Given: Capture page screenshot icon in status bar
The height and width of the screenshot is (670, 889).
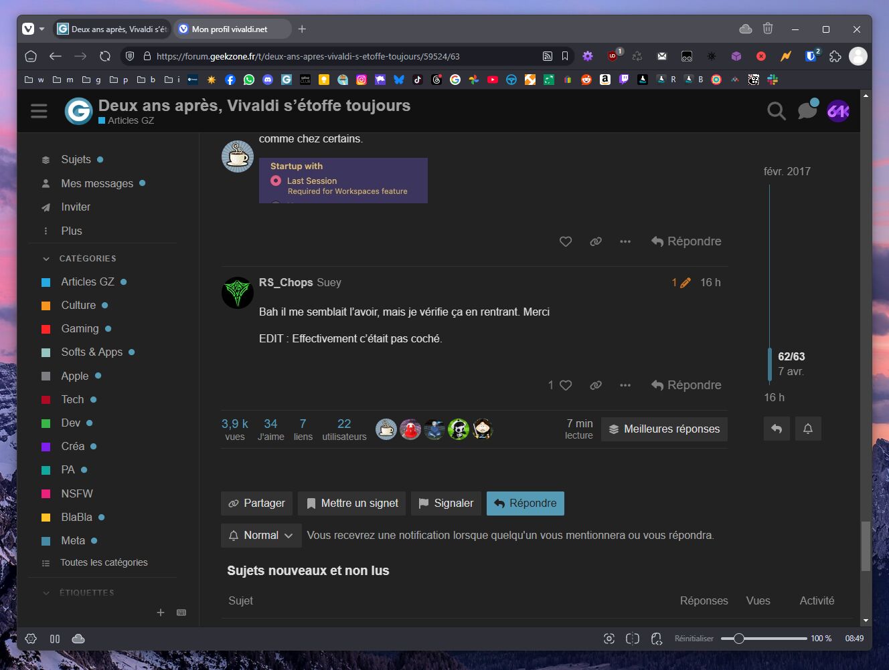Looking at the screenshot, I should coord(609,639).
